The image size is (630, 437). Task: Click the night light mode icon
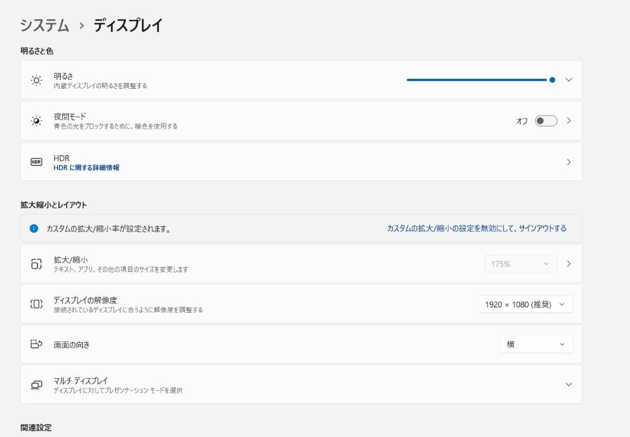coord(36,121)
